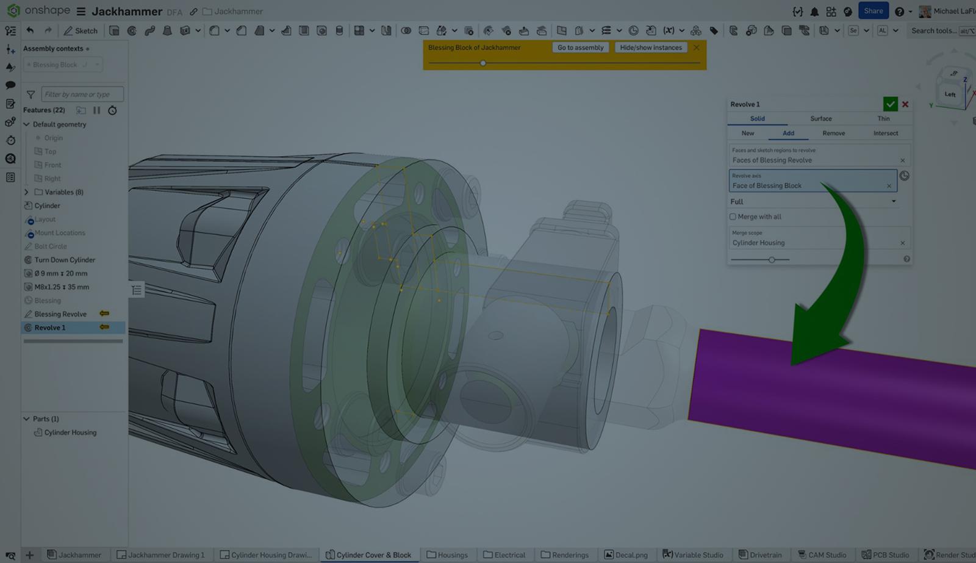Select the Loft tool
The image size is (976, 563).
click(x=166, y=30)
